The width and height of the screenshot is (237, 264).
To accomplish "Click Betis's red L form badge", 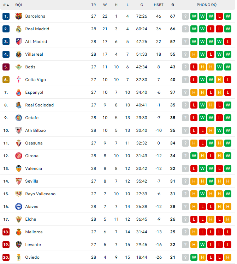I will [x=194, y=67].
